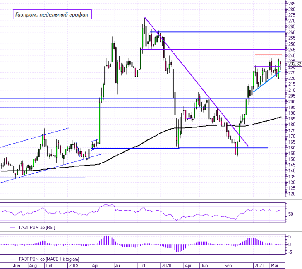Screen dimensions: 302x269
Task: Select the purple descending trendline from peak
Action: point(196,82)
